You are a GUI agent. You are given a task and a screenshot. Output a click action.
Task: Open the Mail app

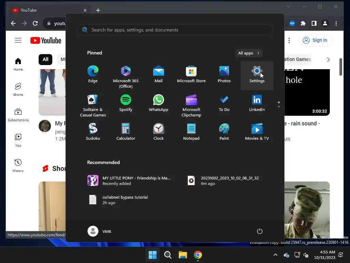pyautogui.click(x=159, y=75)
